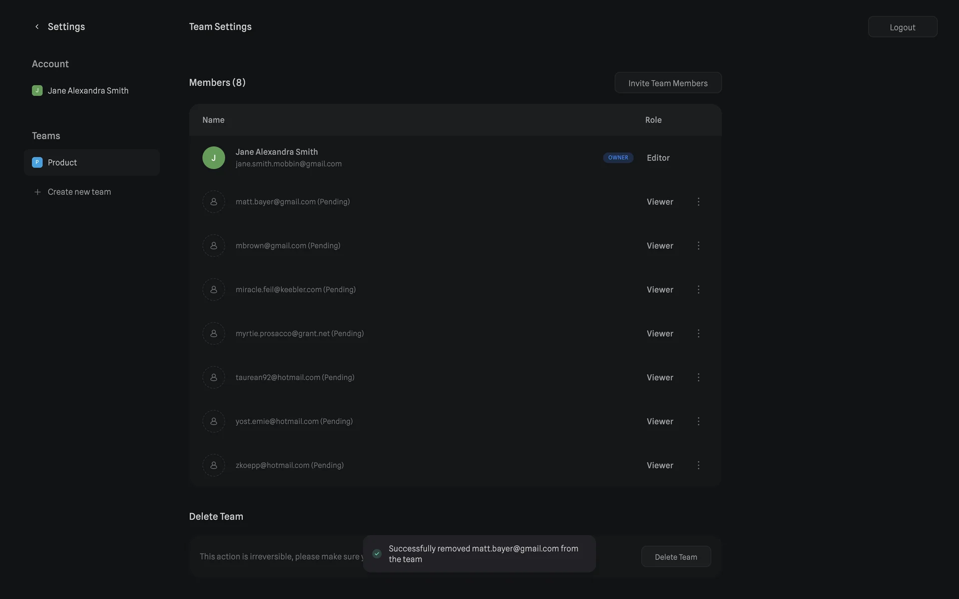The width and height of the screenshot is (959, 599).
Task: Open the three-dot menu for miracle.feil@keebler.com
Action: coord(698,290)
